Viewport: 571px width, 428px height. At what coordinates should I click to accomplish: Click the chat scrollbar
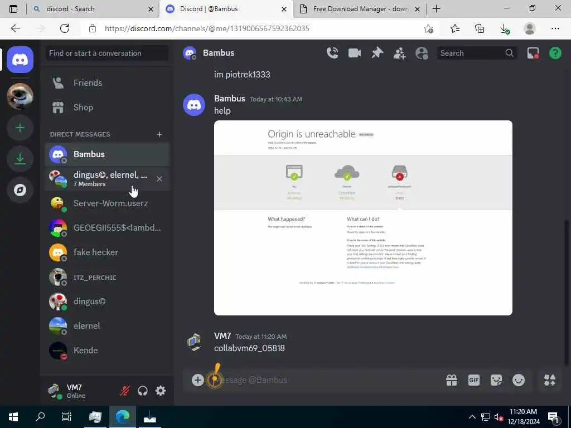567,292
